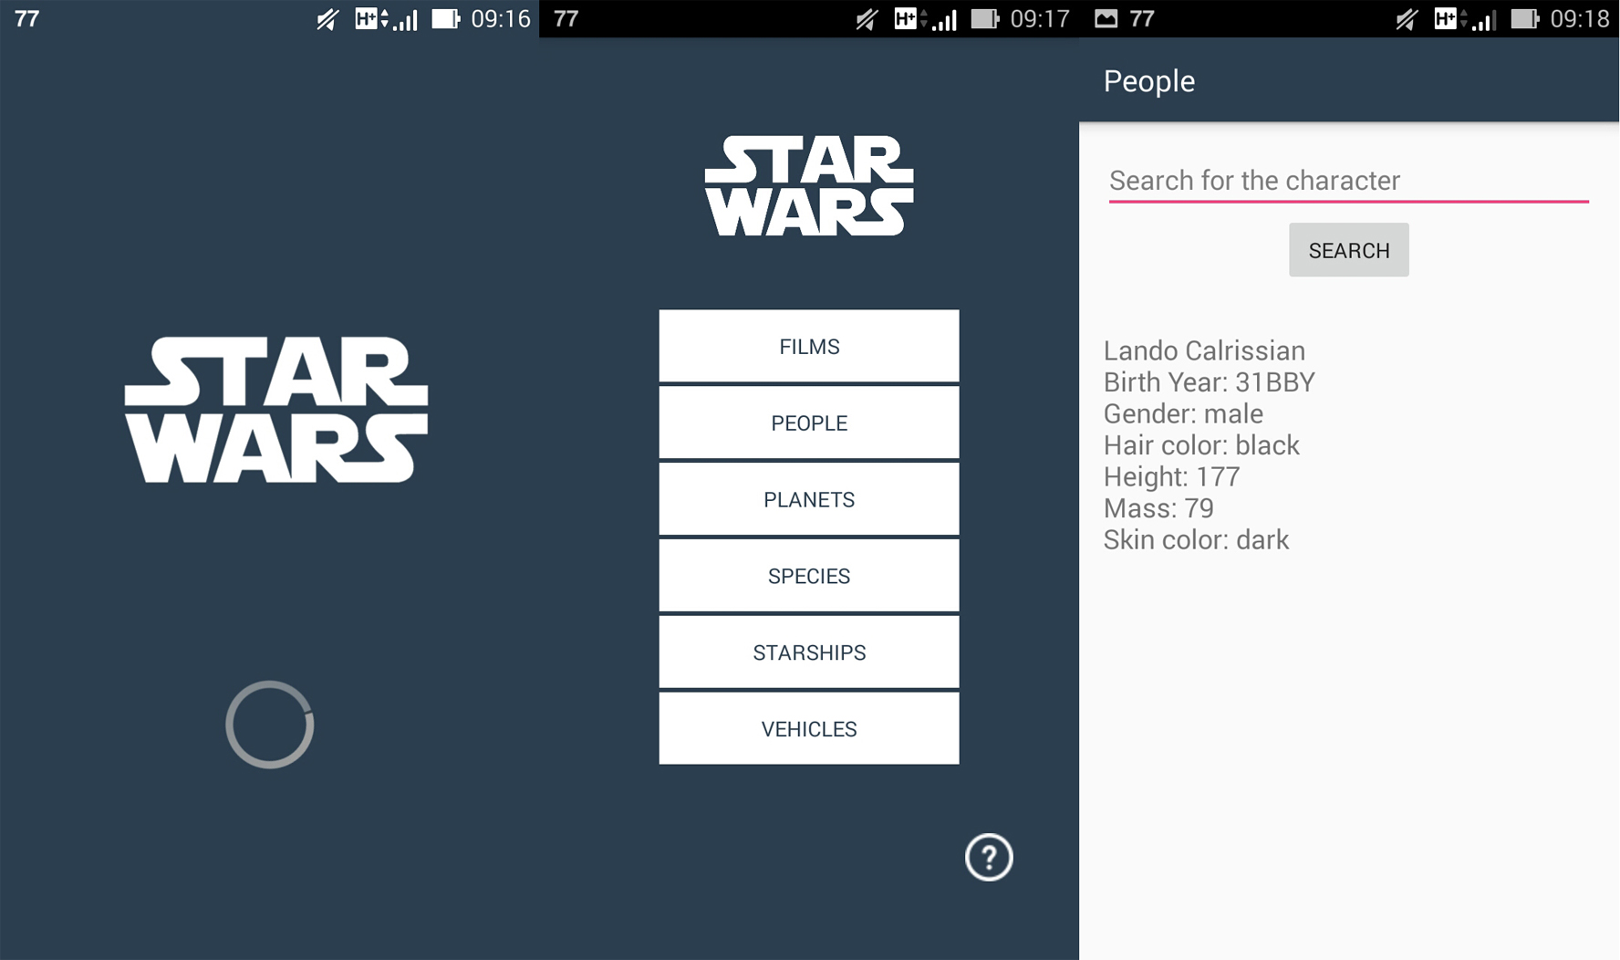This screenshot has height=960, width=1620.
Task: Click the Star Wars logo on menu screen
Action: tap(809, 186)
